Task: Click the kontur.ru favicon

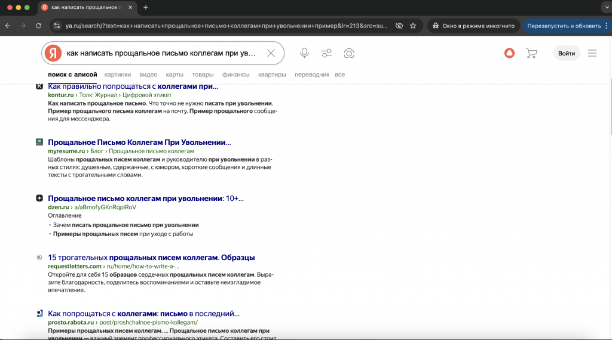Action: pyautogui.click(x=39, y=86)
